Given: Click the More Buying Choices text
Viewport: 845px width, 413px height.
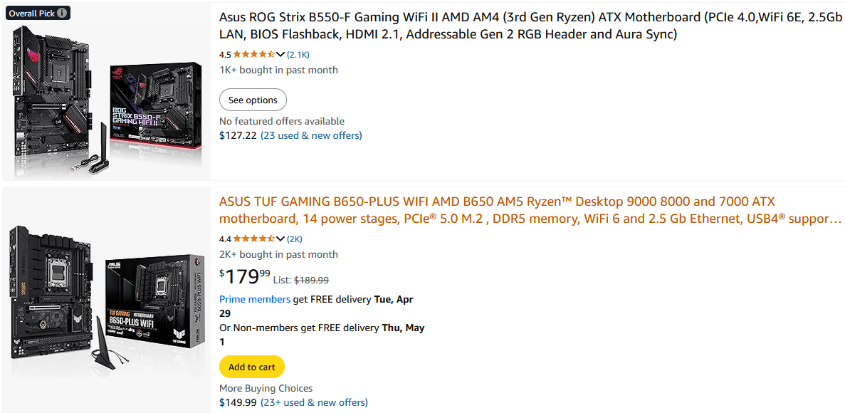Looking at the screenshot, I should click(266, 388).
